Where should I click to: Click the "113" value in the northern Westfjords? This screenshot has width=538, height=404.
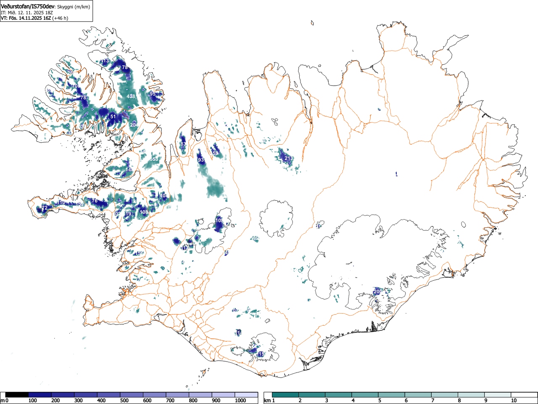tap(105, 61)
